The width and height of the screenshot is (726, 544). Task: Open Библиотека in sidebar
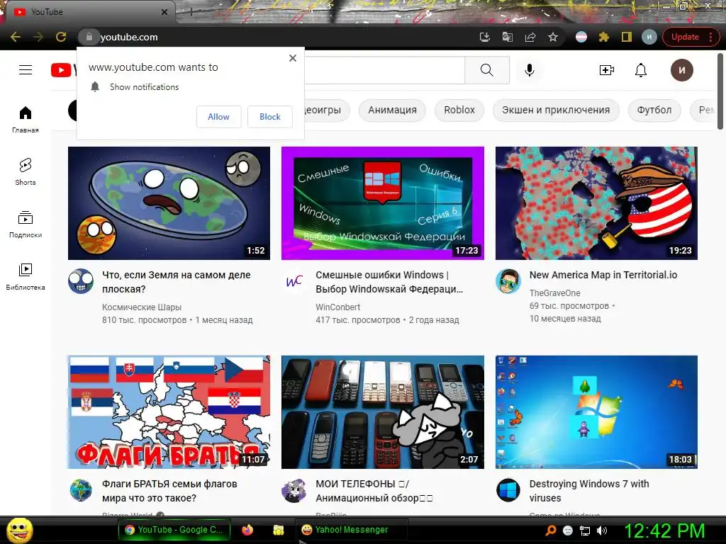[26, 277]
